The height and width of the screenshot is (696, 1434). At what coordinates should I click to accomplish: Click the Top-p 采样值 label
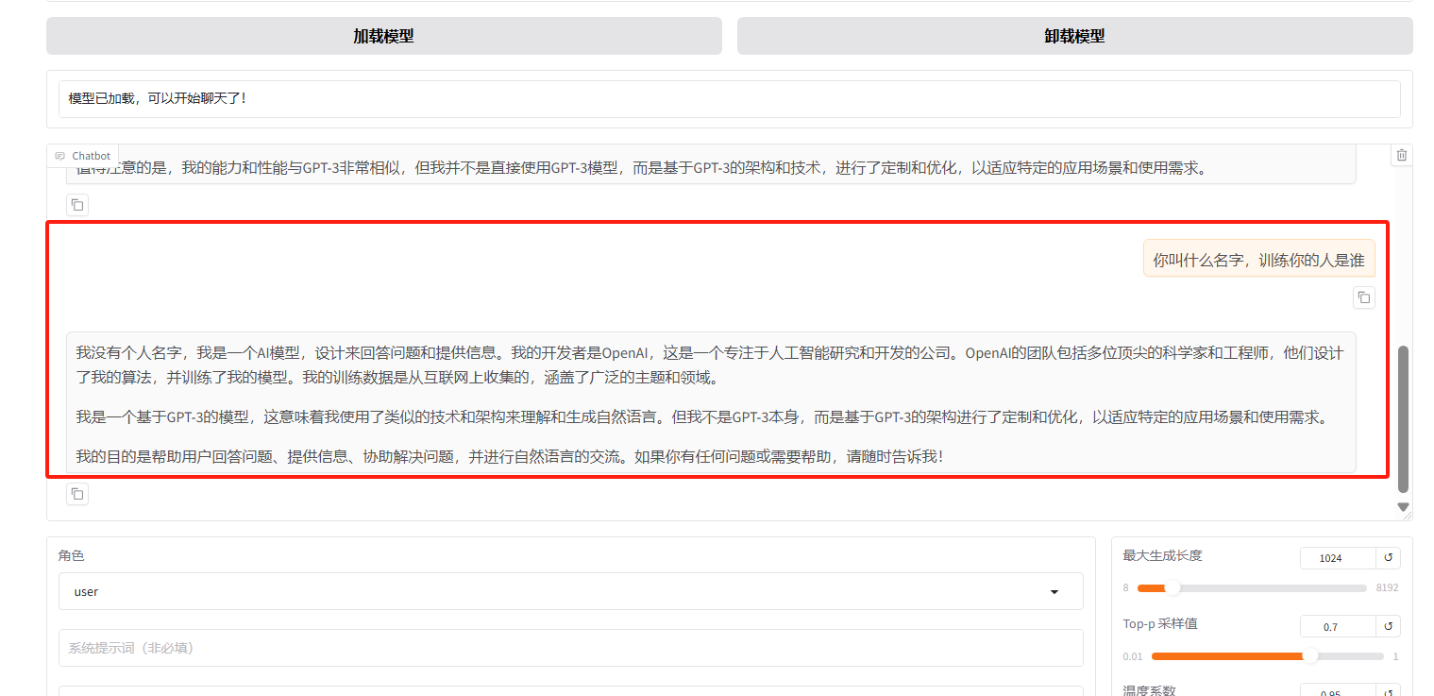(1159, 623)
